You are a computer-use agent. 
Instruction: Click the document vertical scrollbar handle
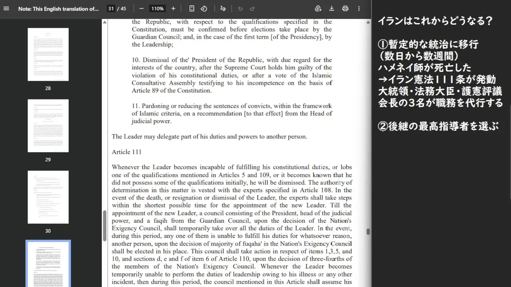(368, 232)
